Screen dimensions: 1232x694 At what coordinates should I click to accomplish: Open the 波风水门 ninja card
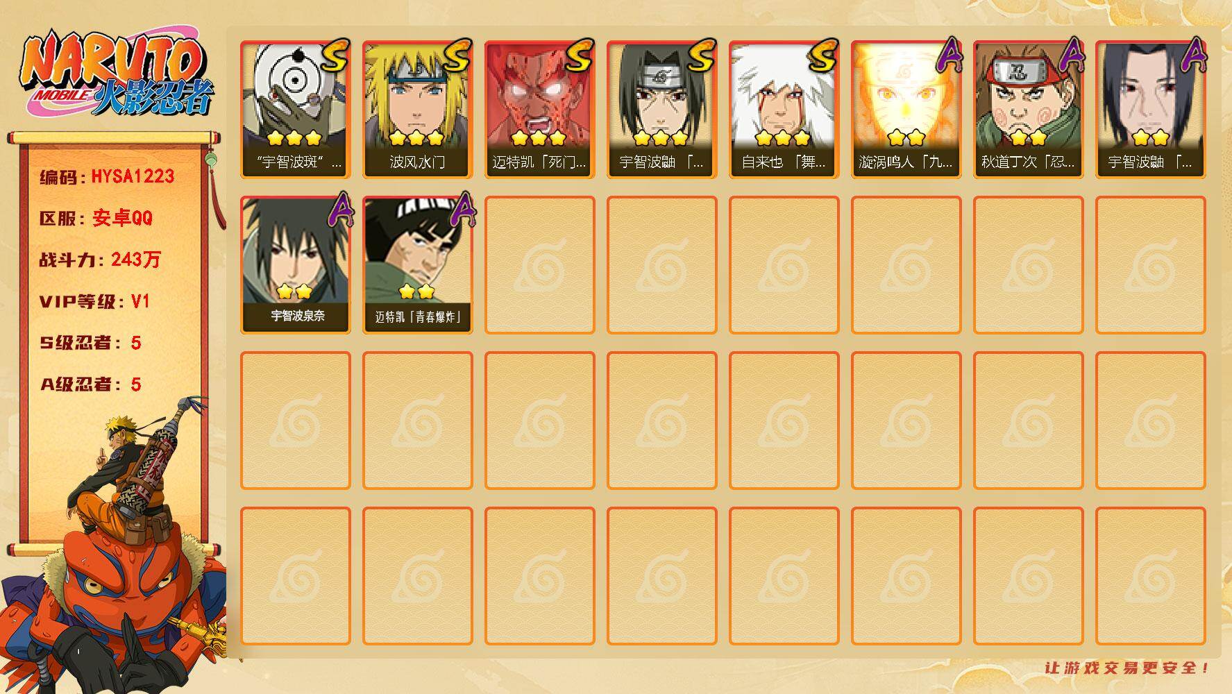tap(418, 110)
